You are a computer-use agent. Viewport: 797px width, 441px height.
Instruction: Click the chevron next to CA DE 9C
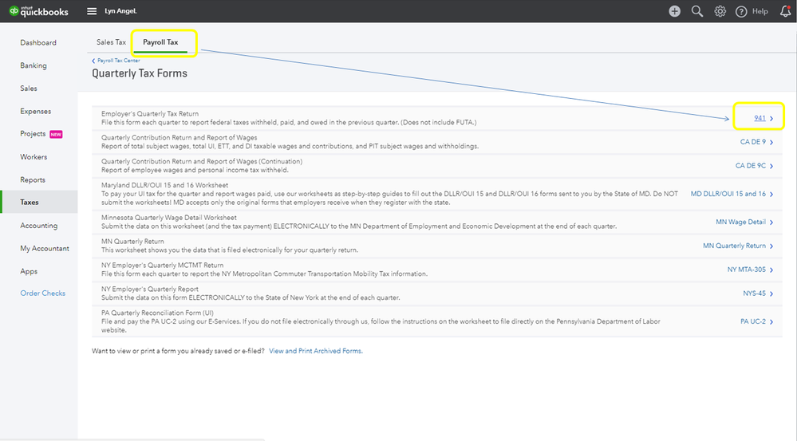click(x=771, y=166)
